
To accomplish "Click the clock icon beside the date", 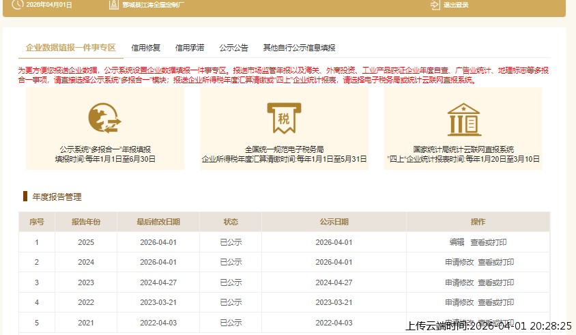I will [x=17, y=4].
